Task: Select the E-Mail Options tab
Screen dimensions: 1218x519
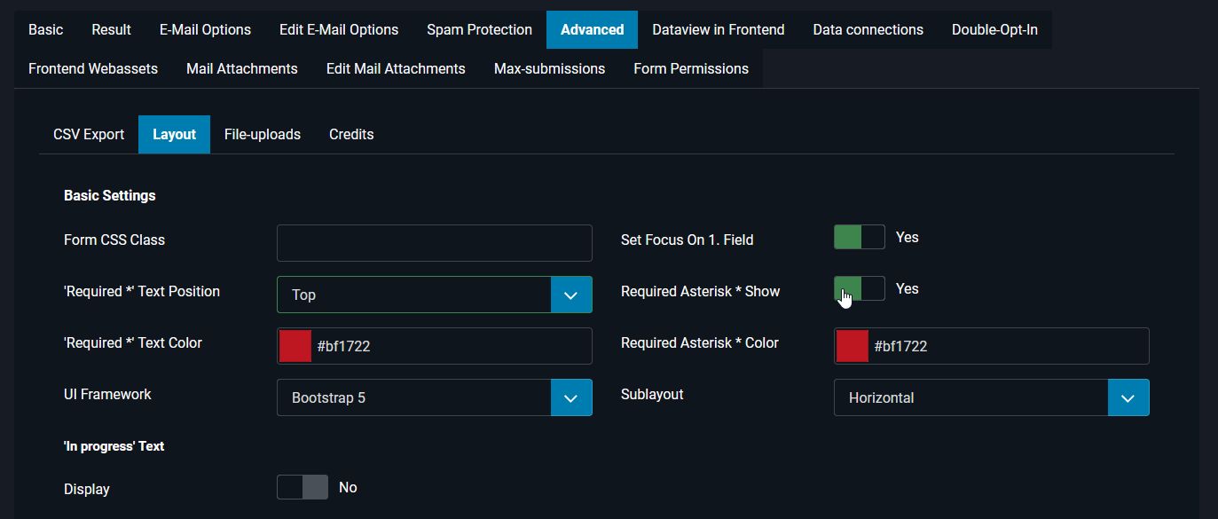Action: point(205,29)
